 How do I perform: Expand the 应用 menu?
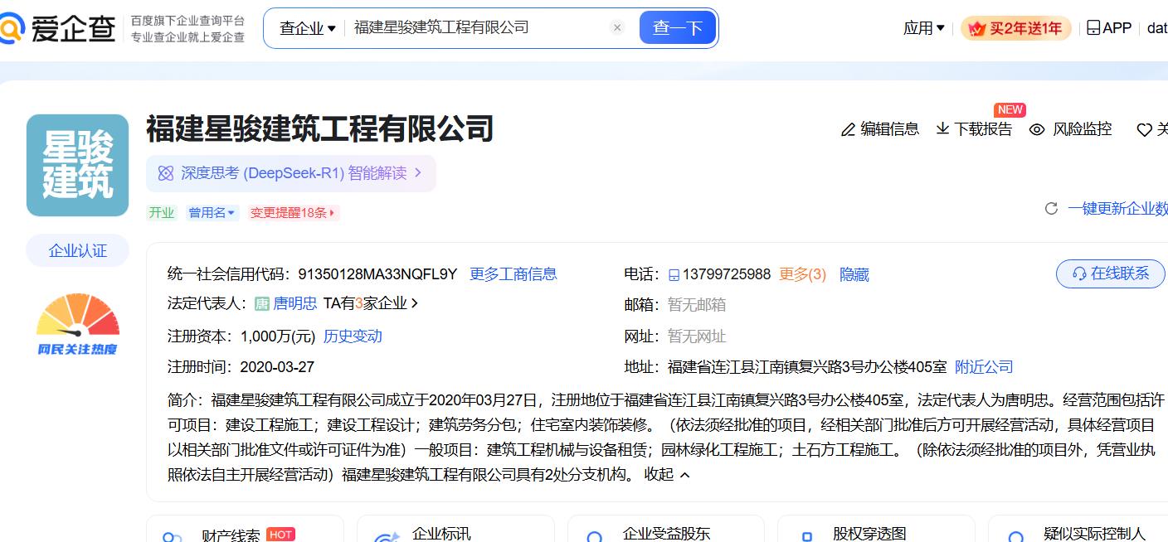click(923, 28)
